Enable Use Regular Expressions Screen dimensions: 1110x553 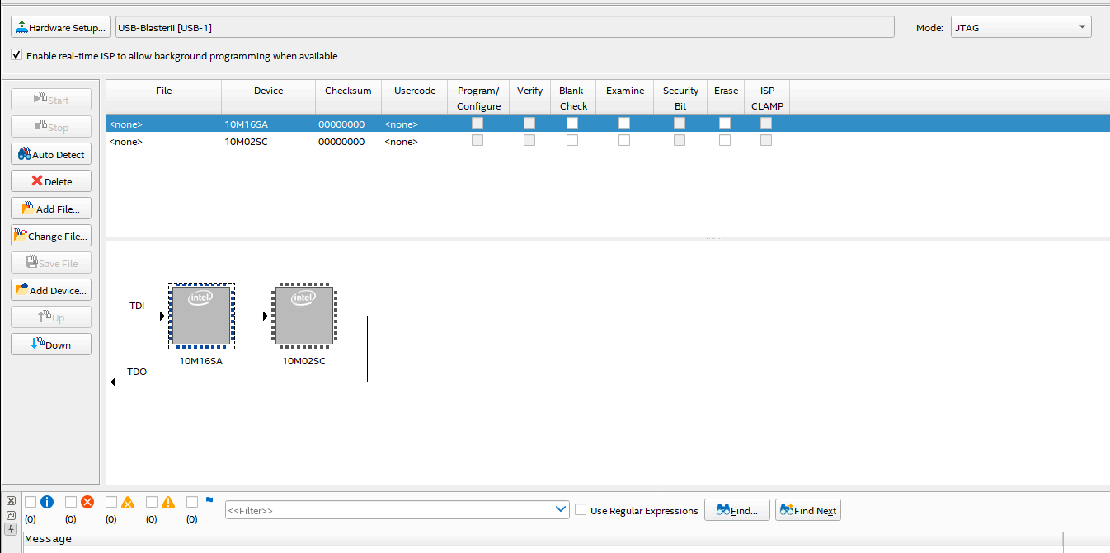(581, 510)
